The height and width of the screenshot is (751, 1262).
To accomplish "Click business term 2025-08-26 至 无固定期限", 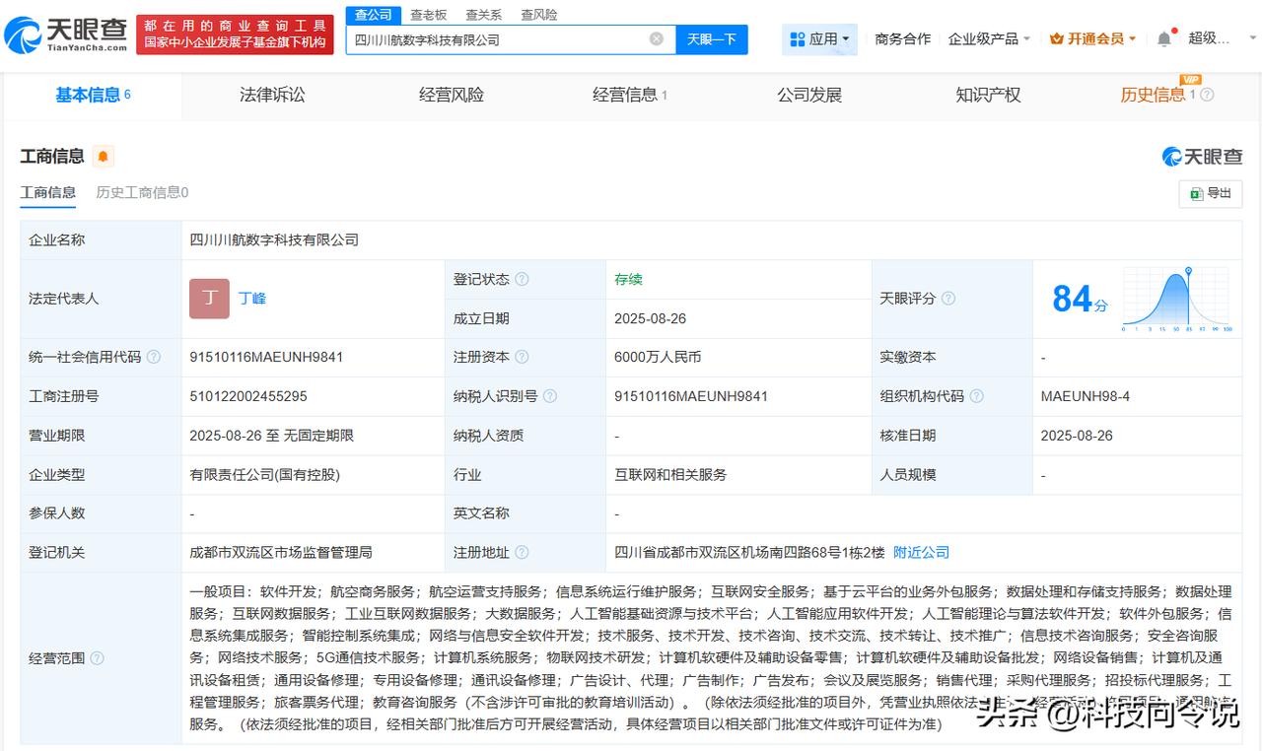I will coord(272,436).
